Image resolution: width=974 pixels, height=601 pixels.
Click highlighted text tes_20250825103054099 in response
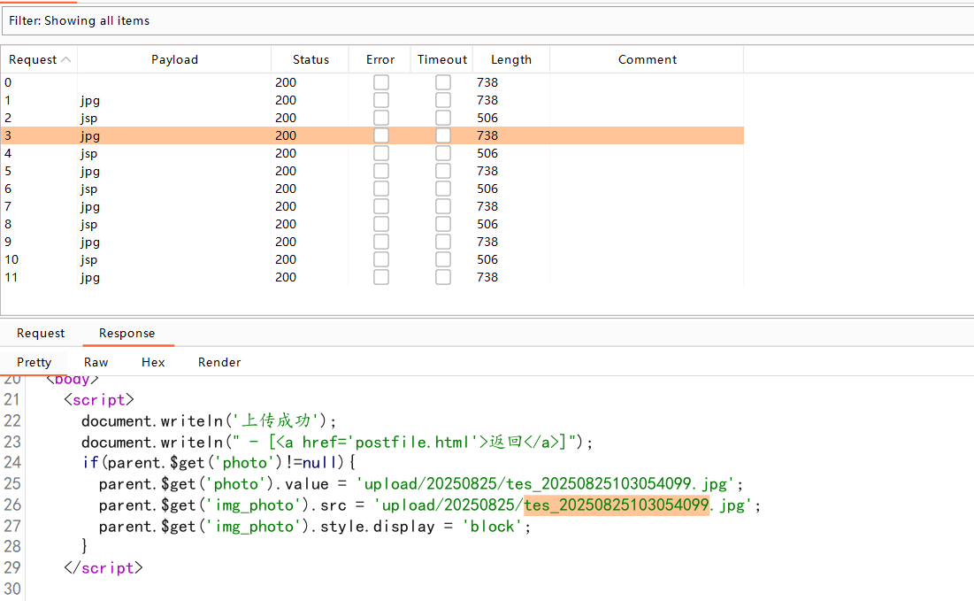(x=616, y=505)
